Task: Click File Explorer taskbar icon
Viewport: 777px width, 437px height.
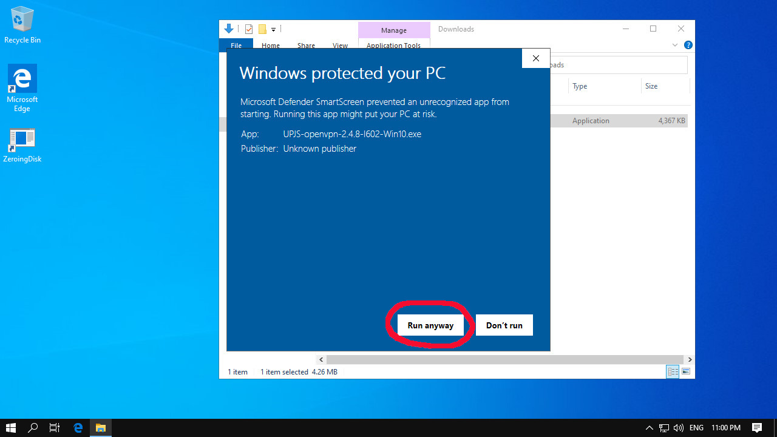Action: tap(101, 428)
